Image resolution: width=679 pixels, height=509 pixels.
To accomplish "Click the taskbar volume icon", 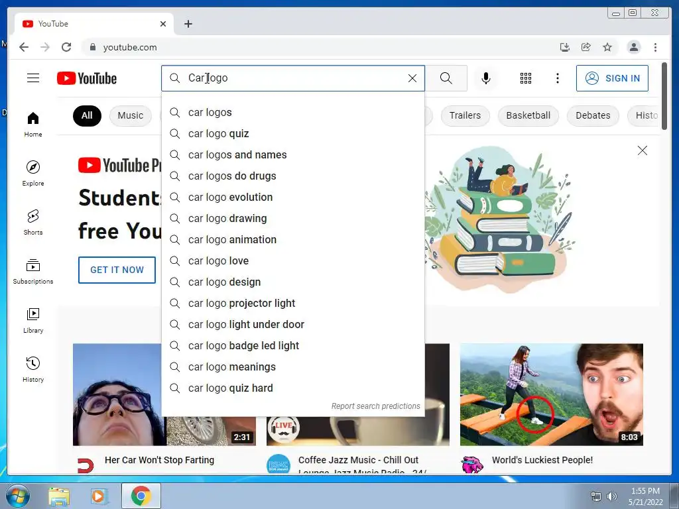I will point(611,496).
